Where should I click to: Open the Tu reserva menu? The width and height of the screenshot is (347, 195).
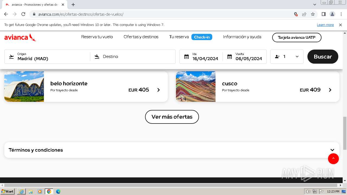pyautogui.click(x=179, y=37)
